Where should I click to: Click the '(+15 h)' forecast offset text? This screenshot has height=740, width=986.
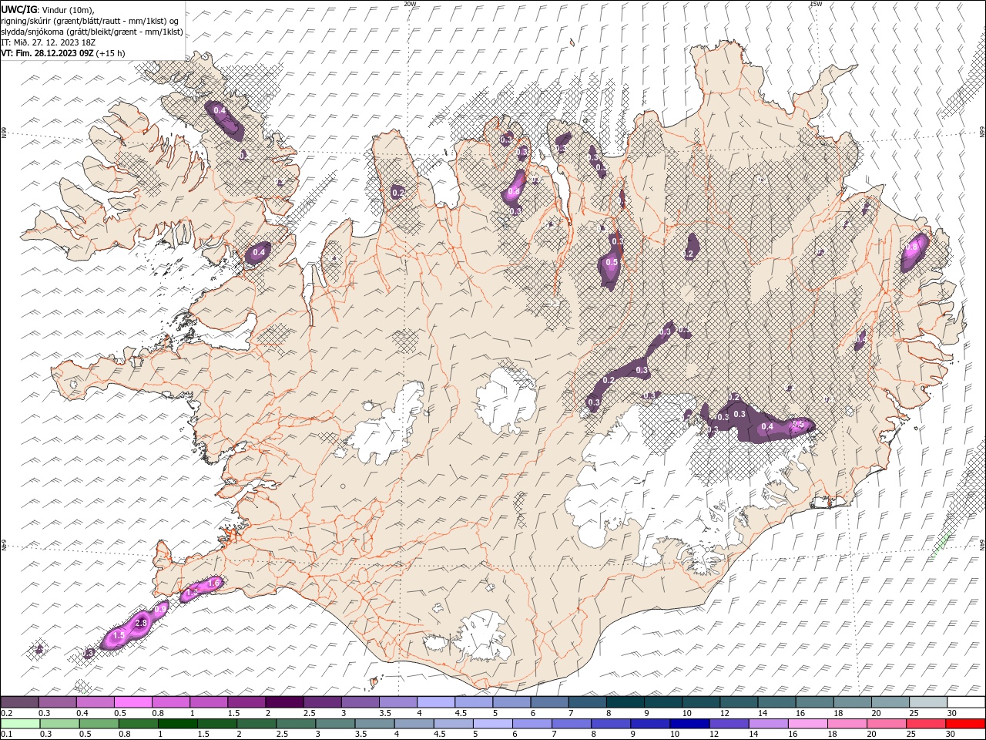click(110, 53)
